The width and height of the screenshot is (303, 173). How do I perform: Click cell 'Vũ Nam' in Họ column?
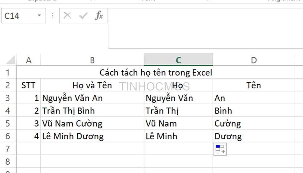pyautogui.click(x=179, y=123)
